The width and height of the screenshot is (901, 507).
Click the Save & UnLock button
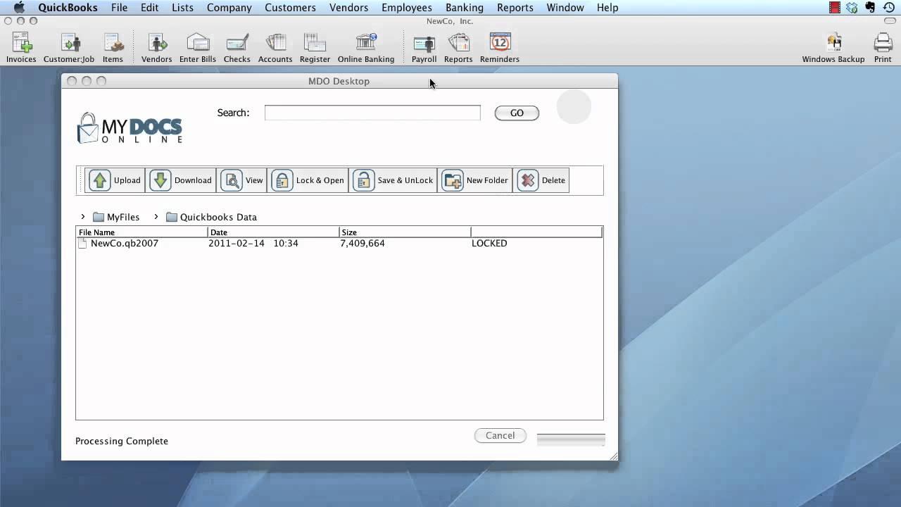[x=393, y=180]
